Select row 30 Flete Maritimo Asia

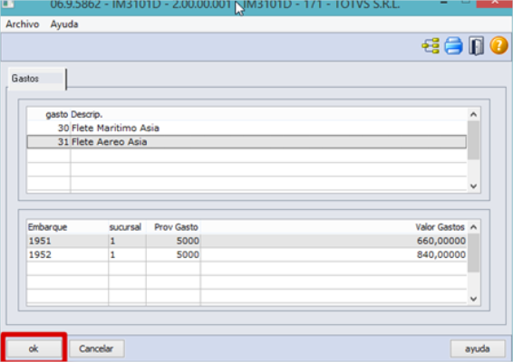point(247,129)
